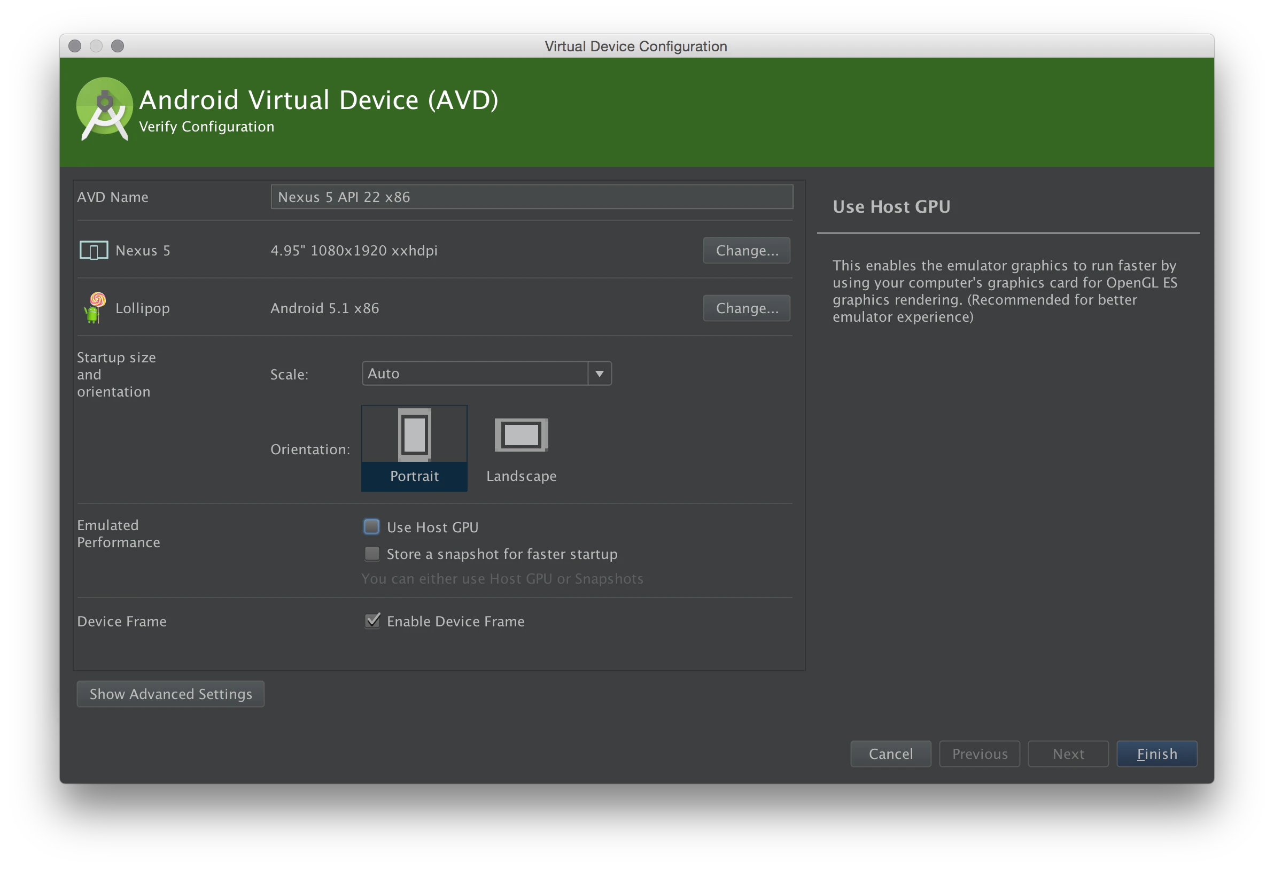Select the Portrait orientation option
Viewport: 1274px width, 869px height.
[x=415, y=448]
